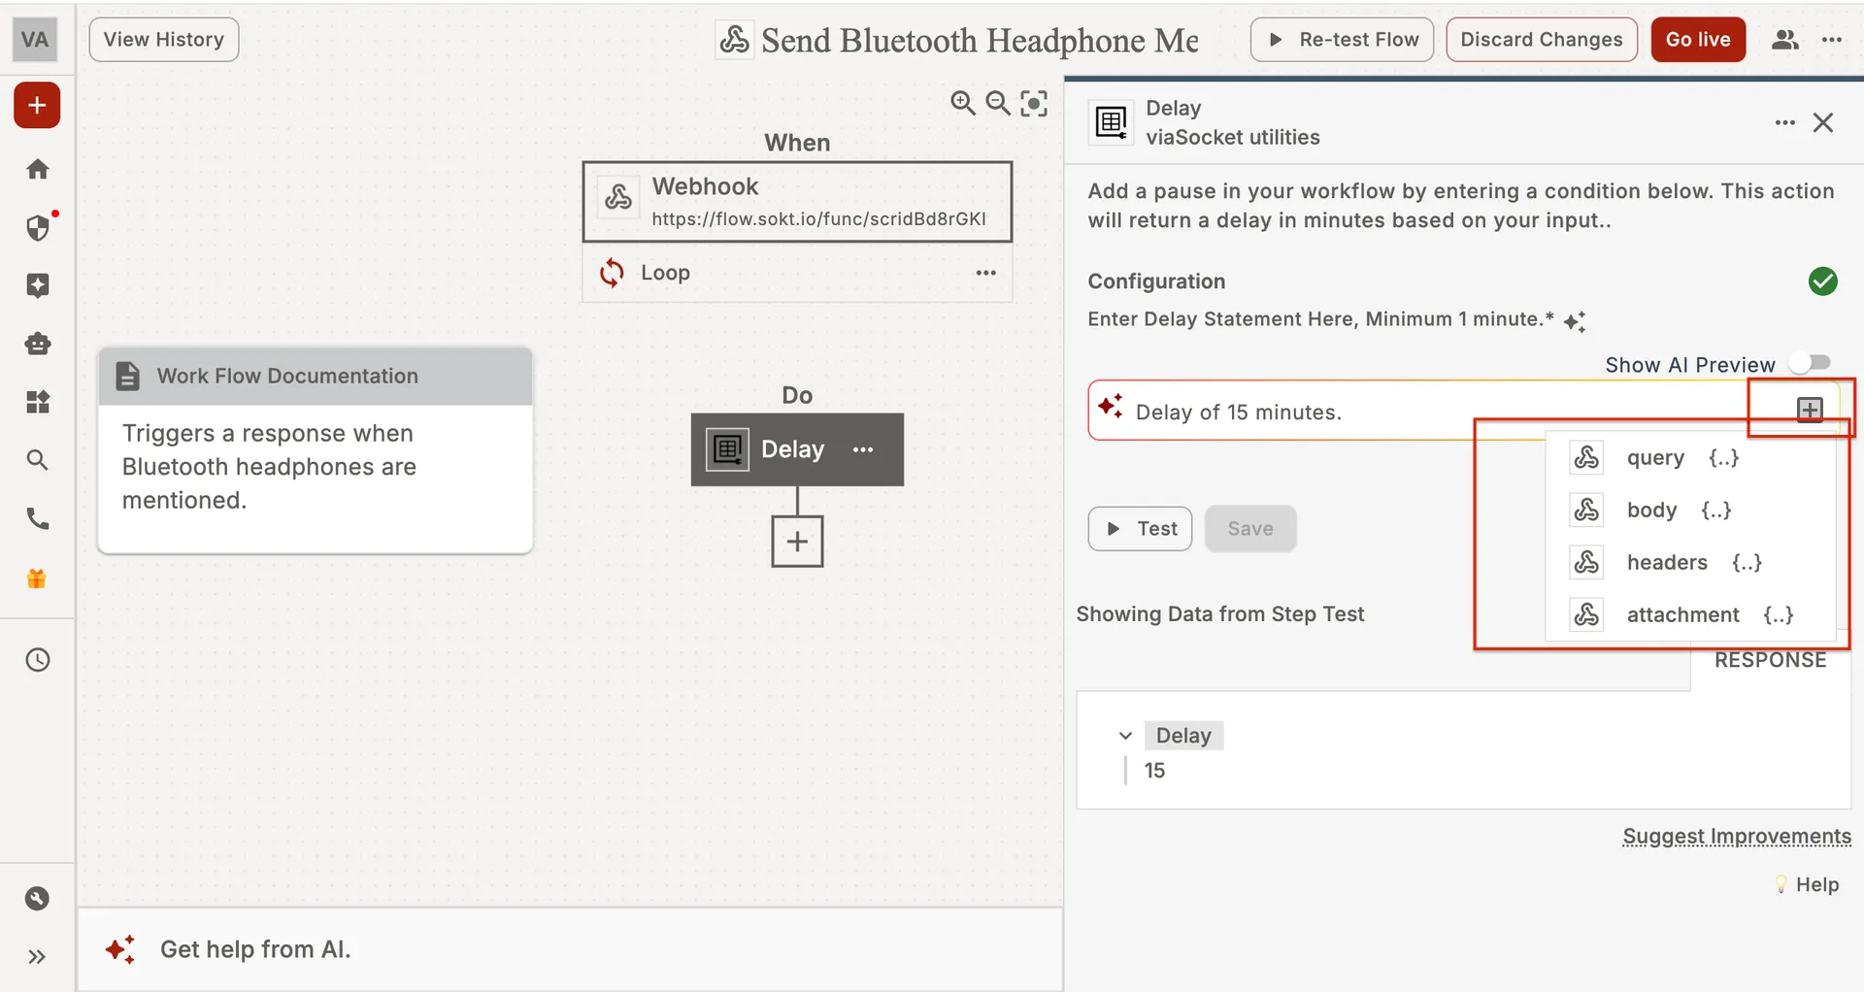Click Get help from AI field
1864x992 pixels.
pos(570,949)
